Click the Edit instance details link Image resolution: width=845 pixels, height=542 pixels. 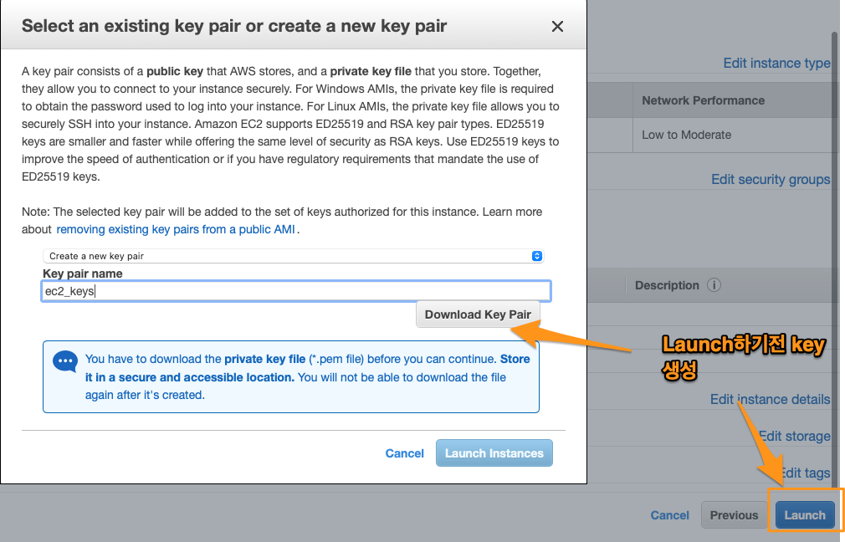[x=770, y=400]
